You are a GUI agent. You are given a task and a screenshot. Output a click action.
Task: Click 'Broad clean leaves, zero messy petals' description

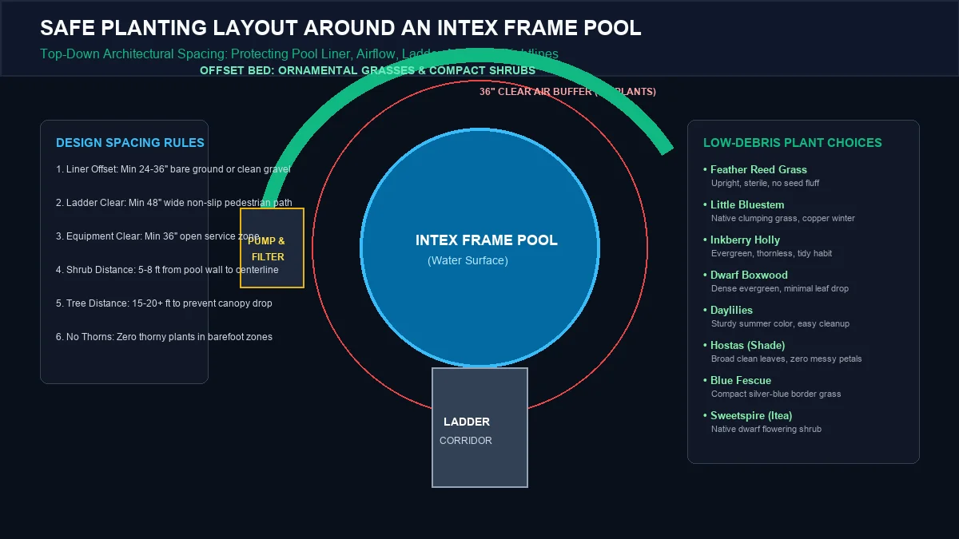(786, 359)
